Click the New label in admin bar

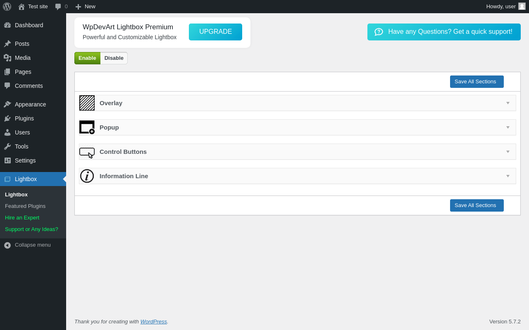click(x=90, y=7)
